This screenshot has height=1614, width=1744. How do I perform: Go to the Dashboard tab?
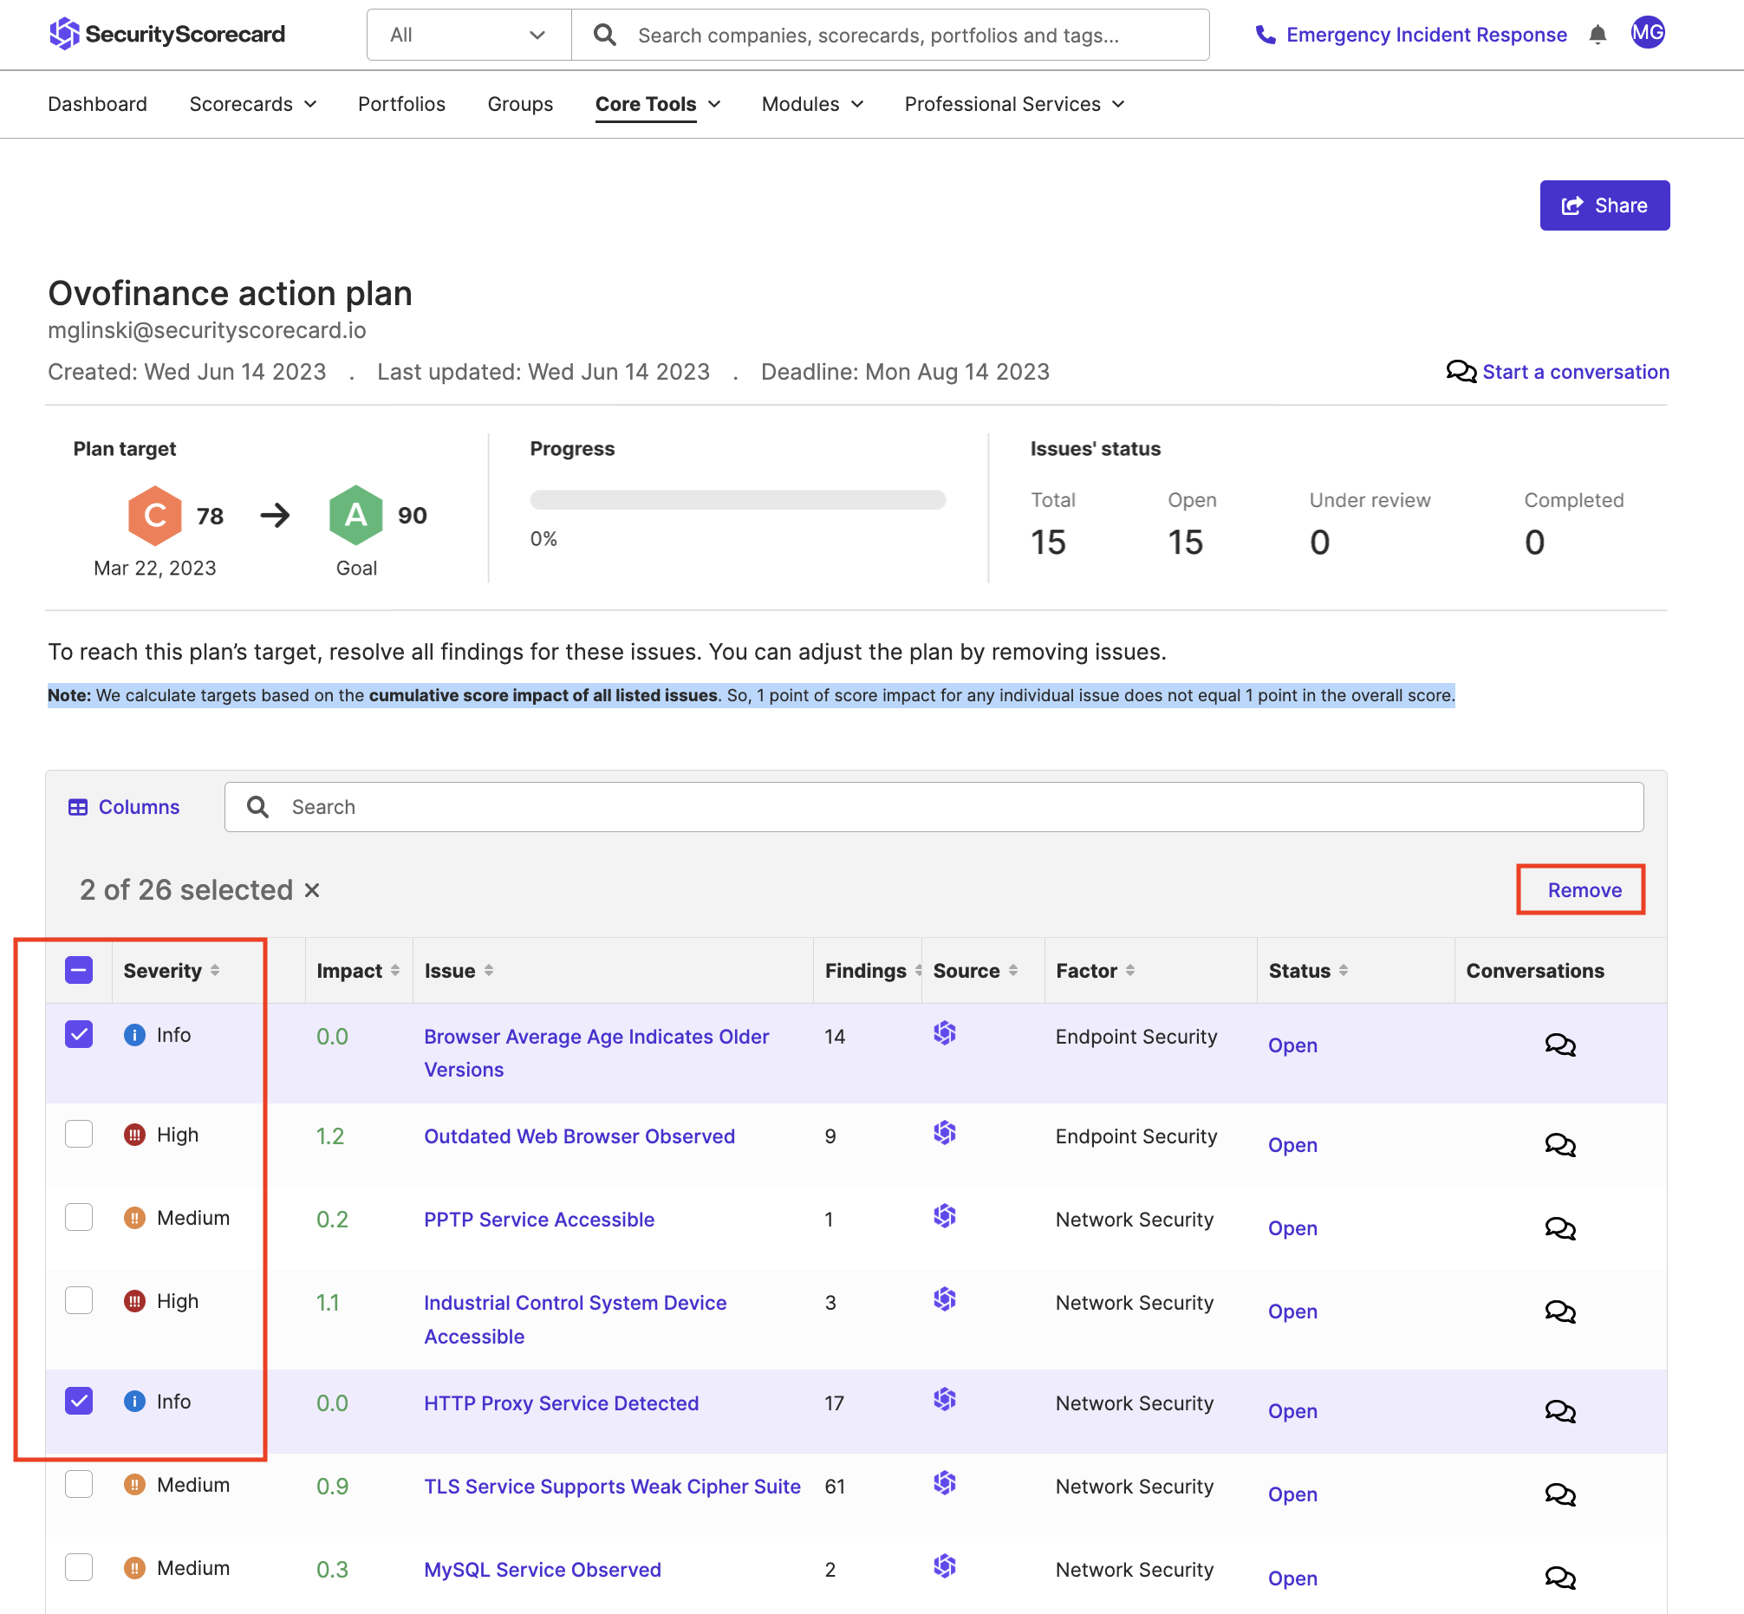pos(98,104)
